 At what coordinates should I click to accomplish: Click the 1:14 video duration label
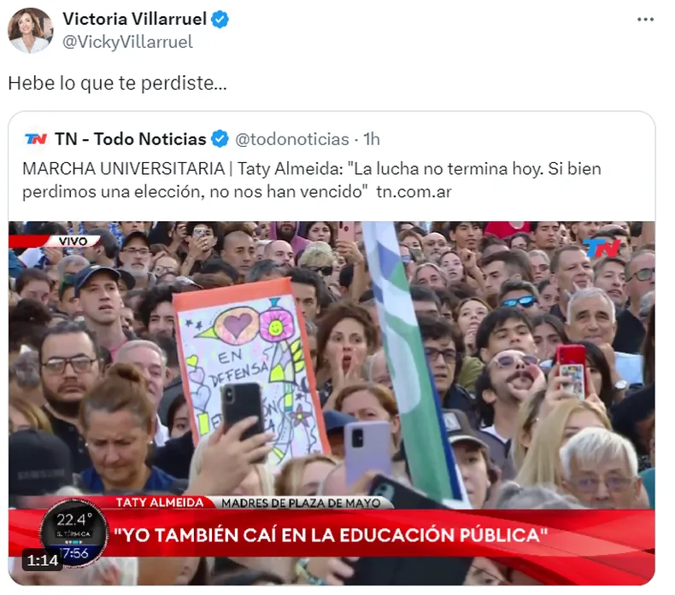click(42, 560)
